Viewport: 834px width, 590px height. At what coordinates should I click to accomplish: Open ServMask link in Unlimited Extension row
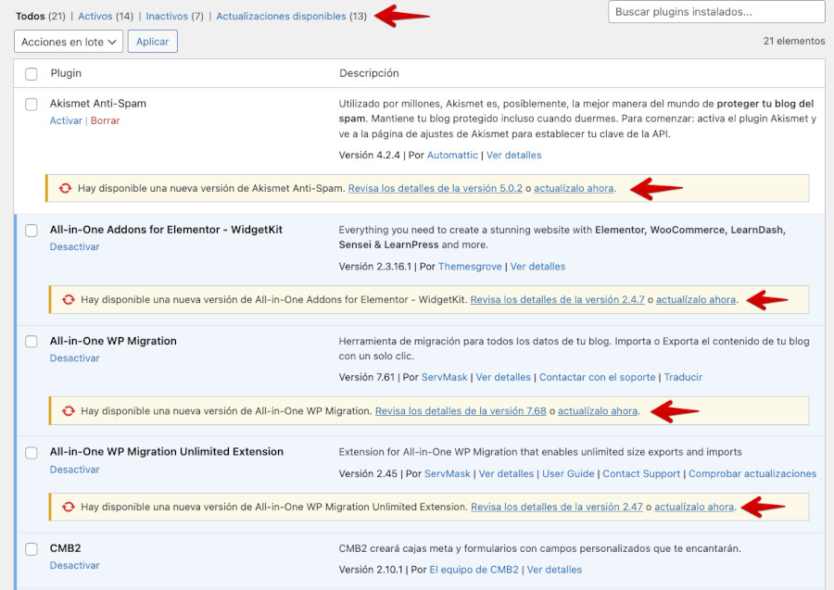point(448,474)
